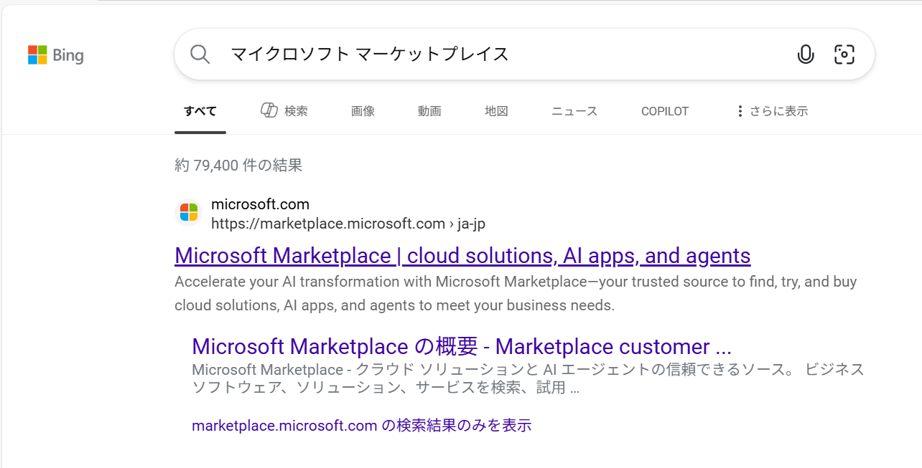Select the COPILOT tab
Screen dimensions: 922x468
664,110
